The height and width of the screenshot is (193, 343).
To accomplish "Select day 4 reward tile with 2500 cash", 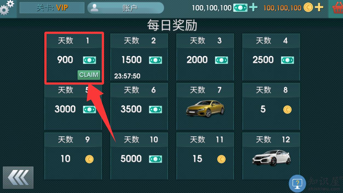I will 271,57.
